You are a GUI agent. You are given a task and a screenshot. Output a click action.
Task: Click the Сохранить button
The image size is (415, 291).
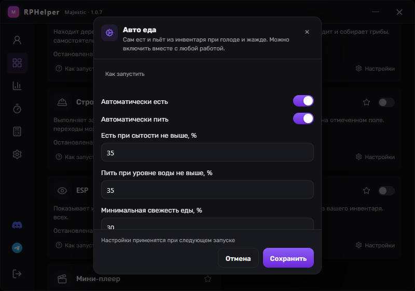tap(288, 258)
